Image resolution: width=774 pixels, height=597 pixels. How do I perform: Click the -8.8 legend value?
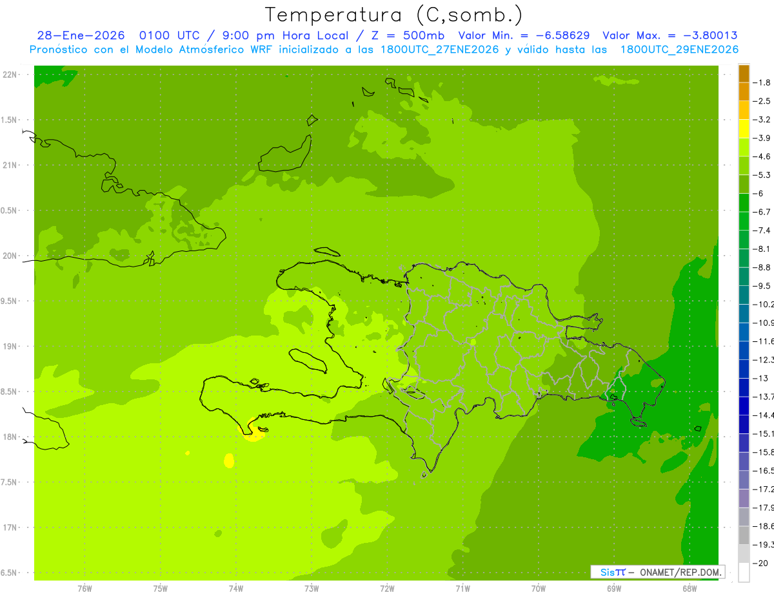pos(762,267)
